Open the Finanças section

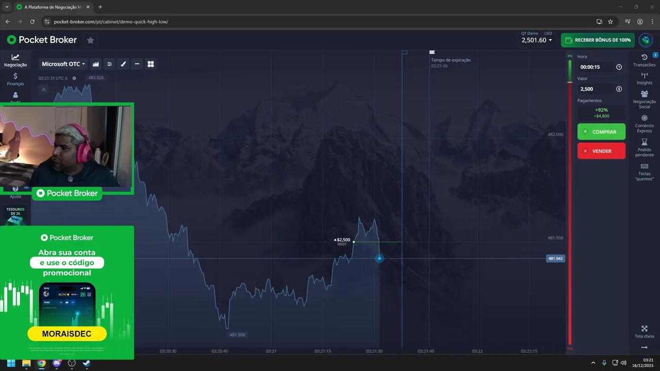tap(15, 79)
